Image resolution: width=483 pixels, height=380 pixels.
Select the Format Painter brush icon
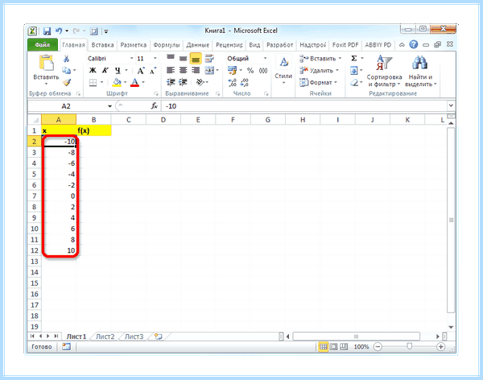click(67, 82)
